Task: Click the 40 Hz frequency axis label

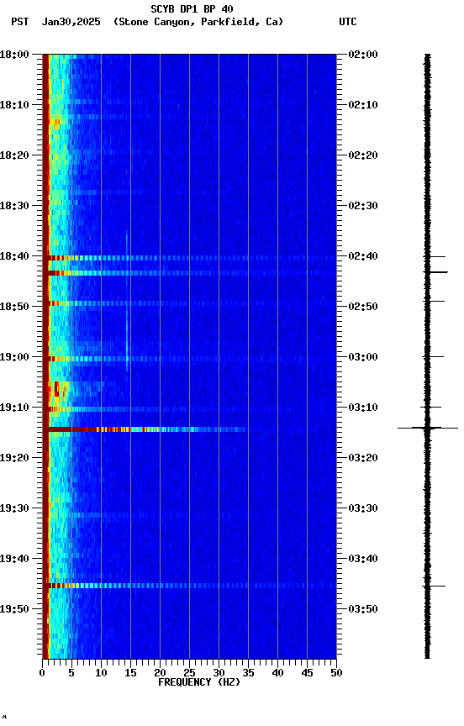Action: (277, 673)
